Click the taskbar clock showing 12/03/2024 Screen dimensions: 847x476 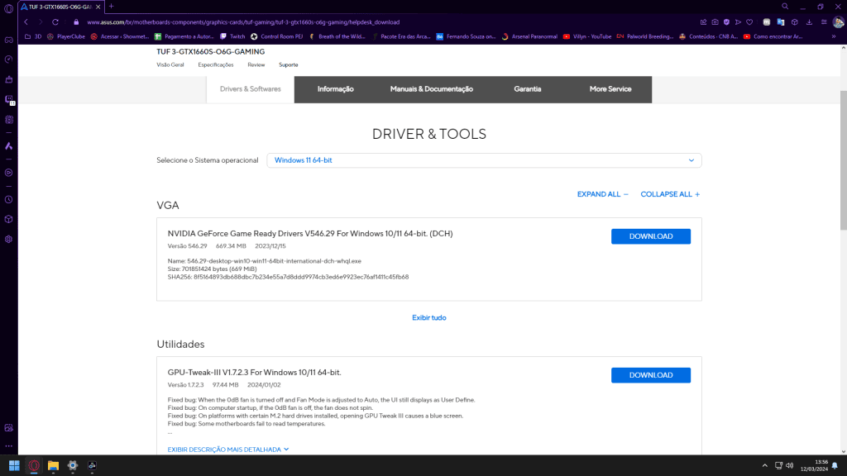(x=814, y=466)
